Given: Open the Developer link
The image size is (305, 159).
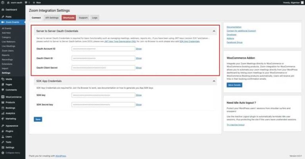Looking at the screenshot, I should point(232,34).
